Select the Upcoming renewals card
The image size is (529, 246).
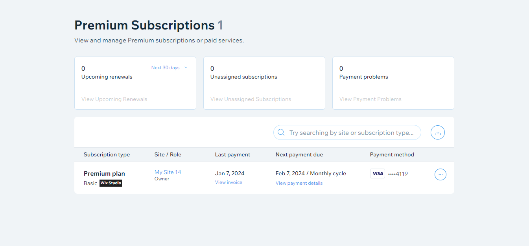tap(135, 83)
